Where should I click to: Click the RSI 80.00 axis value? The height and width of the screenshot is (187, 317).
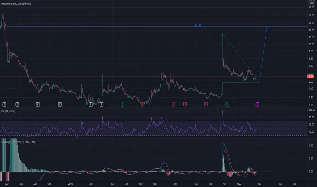coord(311,117)
